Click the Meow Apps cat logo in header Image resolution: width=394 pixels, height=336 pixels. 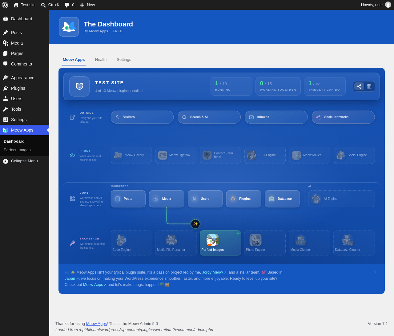click(69, 27)
